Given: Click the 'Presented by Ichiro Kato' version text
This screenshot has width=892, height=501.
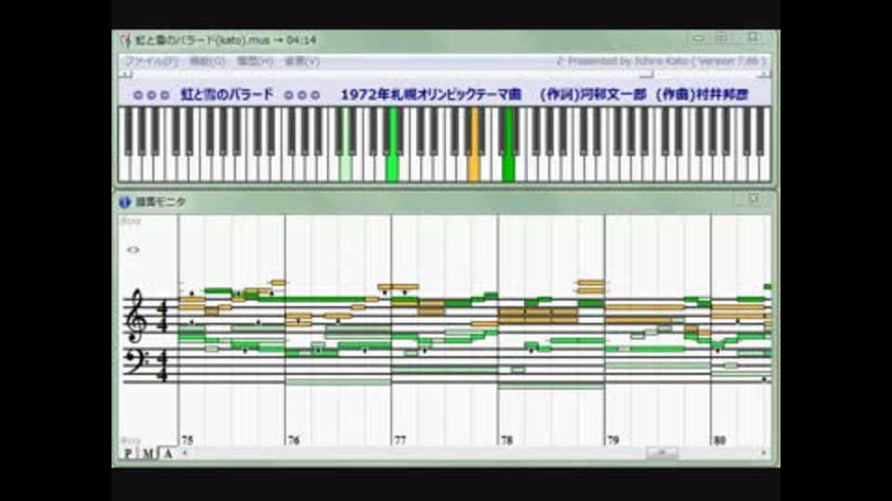Looking at the screenshot, I should pos(661,61).
